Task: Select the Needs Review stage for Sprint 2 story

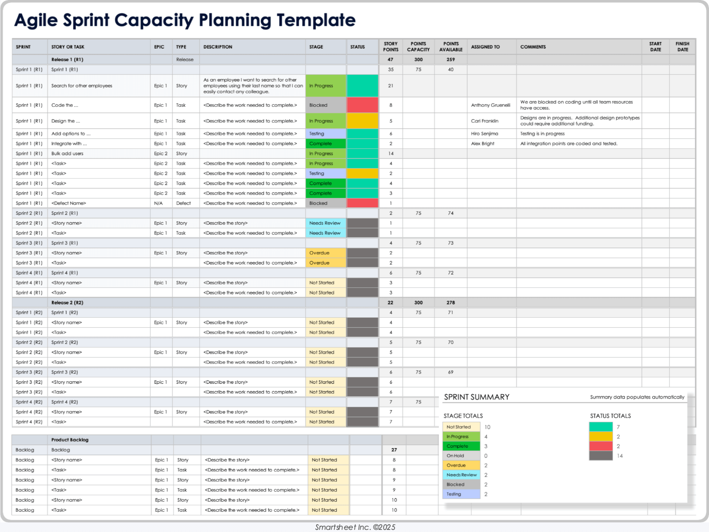Action: [325, 223]
